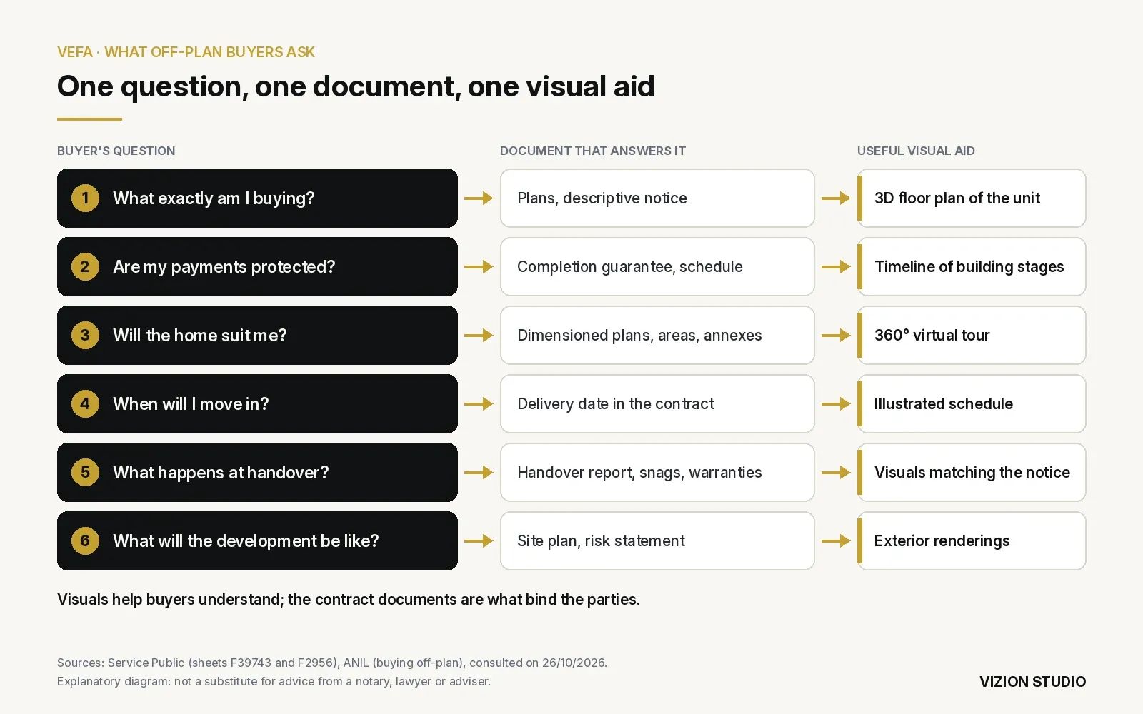The width and height of the screenshot is (1143, 714).
Task: Click the number 3 badge
Action: tap(85, 335)
